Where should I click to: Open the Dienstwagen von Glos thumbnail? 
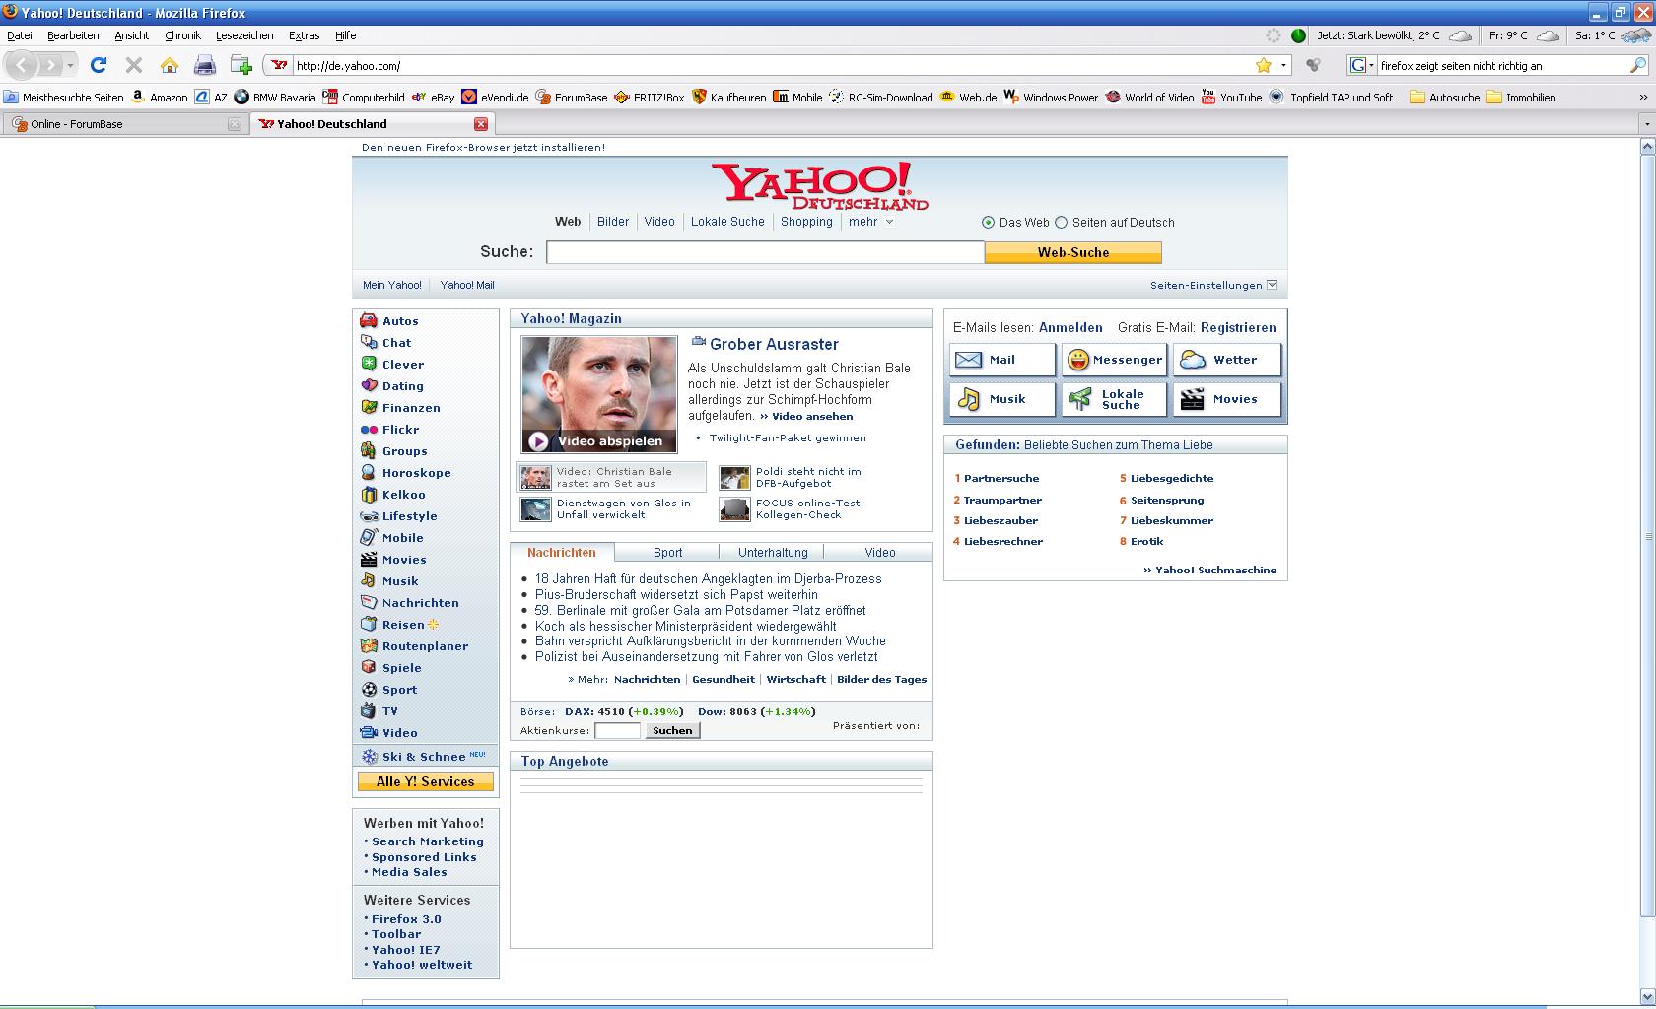point(536,509)
